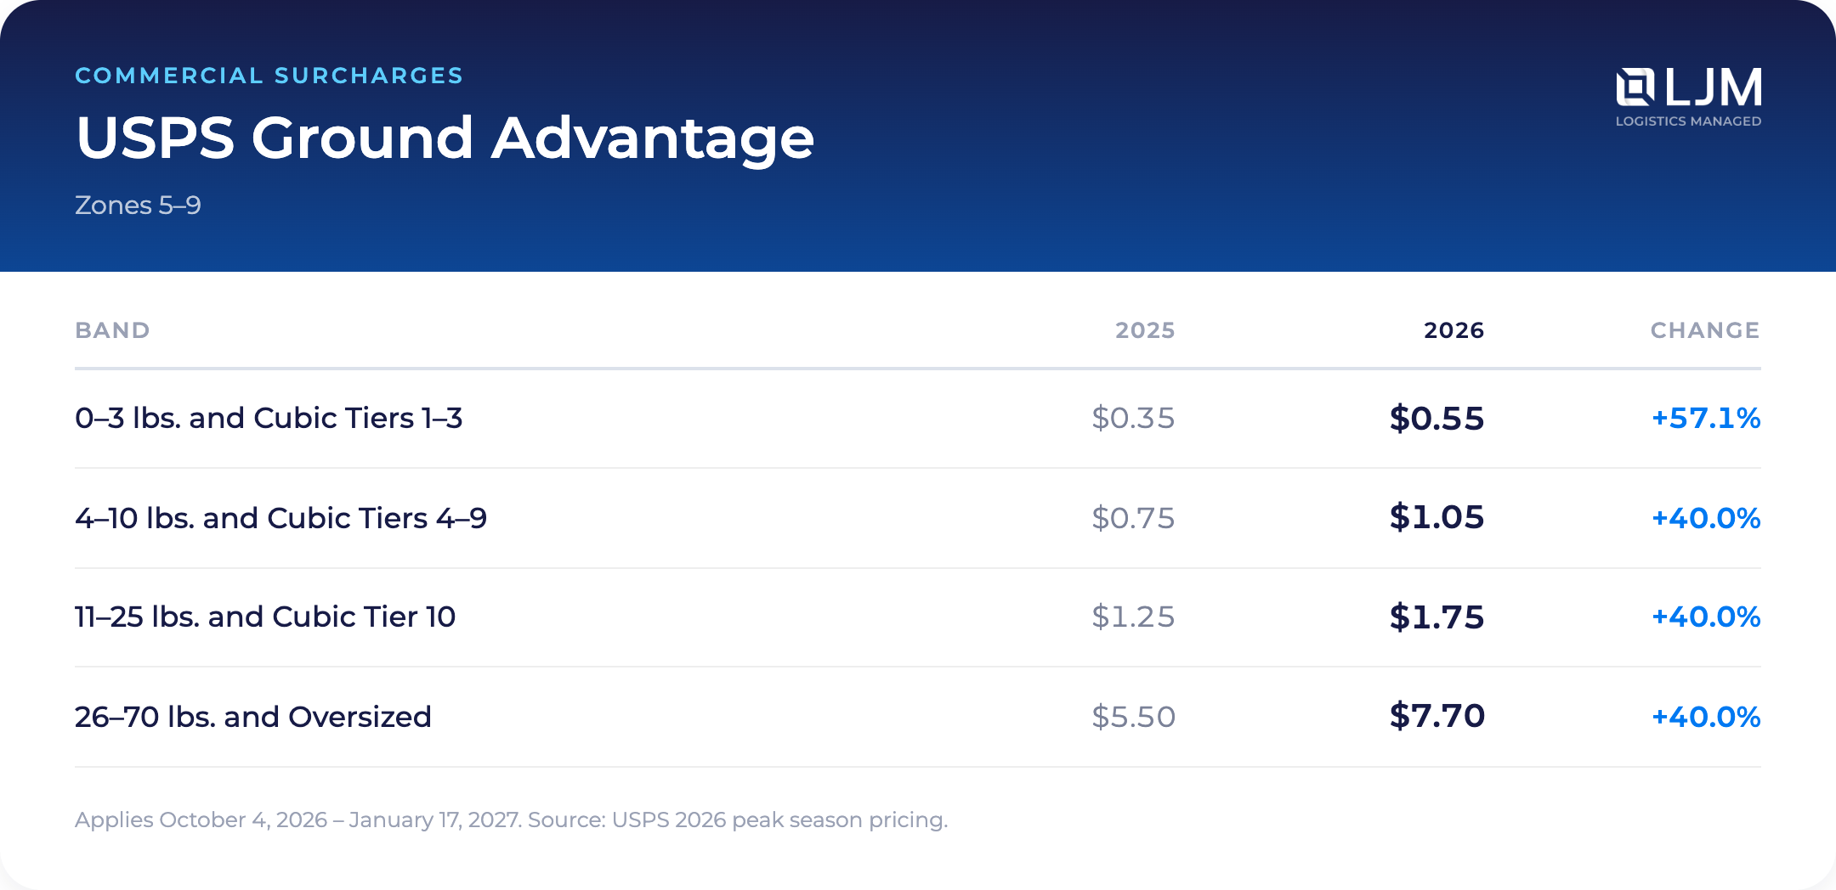Click the 0–3 lbs. Cubic Tiers 1–3 row

(918, 419)
